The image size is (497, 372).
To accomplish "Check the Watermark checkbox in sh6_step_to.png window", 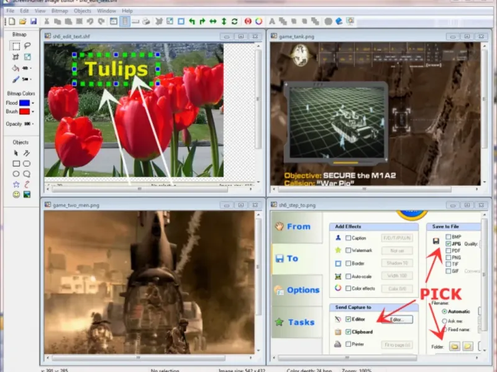I will (x=348, y=250).
